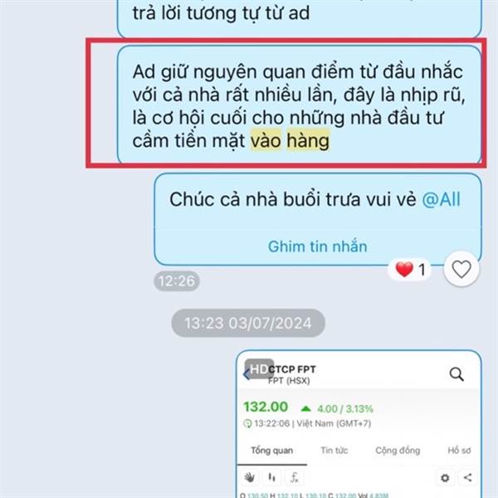The image size is (498, 498).
Task: Select the hand pan tool icon
Action: pos(250,477)
